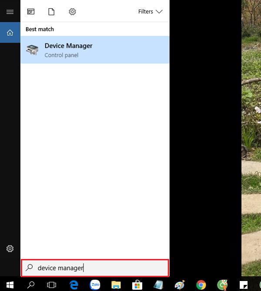Open search settings gear in left sidebar
Viewport: 261px width, 291px height.
pyautogui.click(x=10, y=248)
